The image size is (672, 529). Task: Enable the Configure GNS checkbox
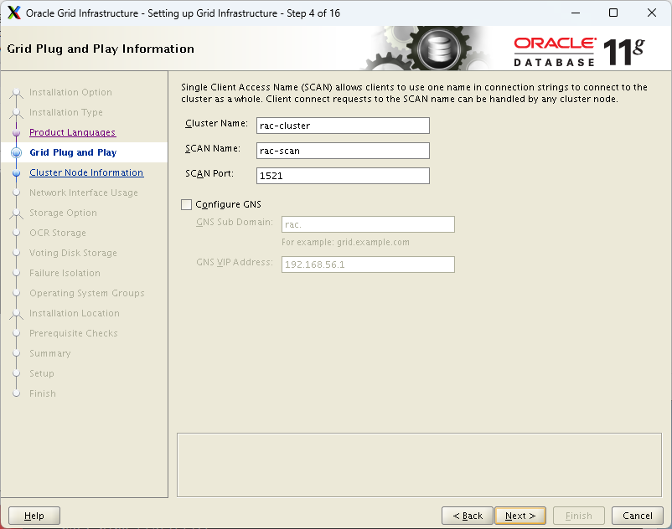(x=186, y=204)
